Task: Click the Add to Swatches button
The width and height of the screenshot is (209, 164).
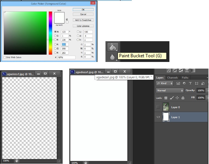Action: click(83, 20)
